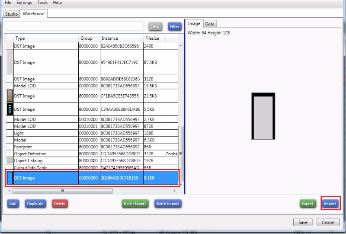Click the Batch Import button
The width and height of the screenshot is (346, 234).
(167, 203)
